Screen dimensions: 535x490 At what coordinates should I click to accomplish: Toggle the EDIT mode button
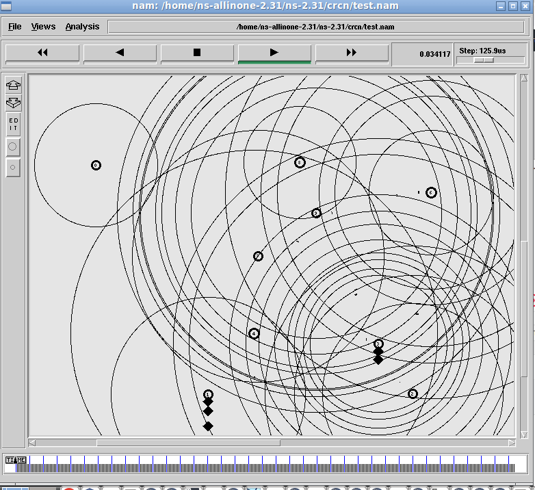[13, 125]
